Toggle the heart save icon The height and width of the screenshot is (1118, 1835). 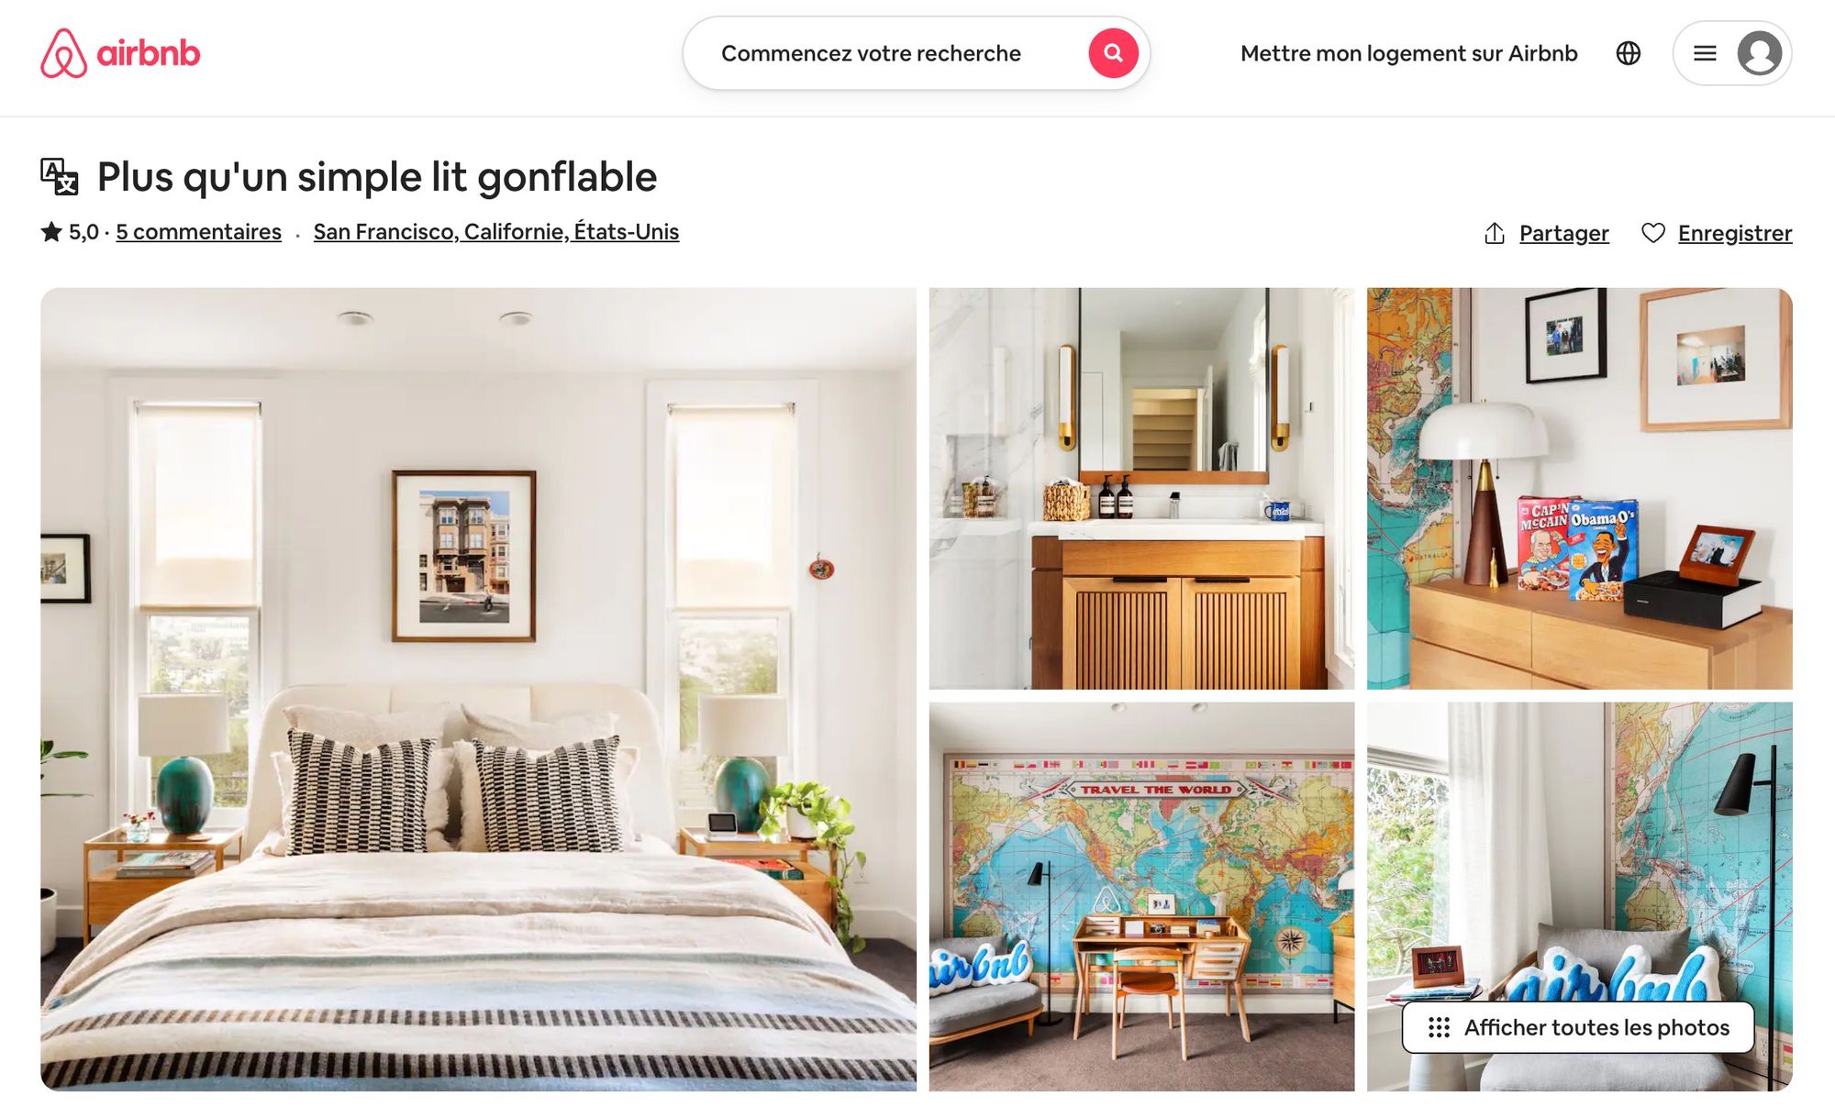coord(1653,233)
